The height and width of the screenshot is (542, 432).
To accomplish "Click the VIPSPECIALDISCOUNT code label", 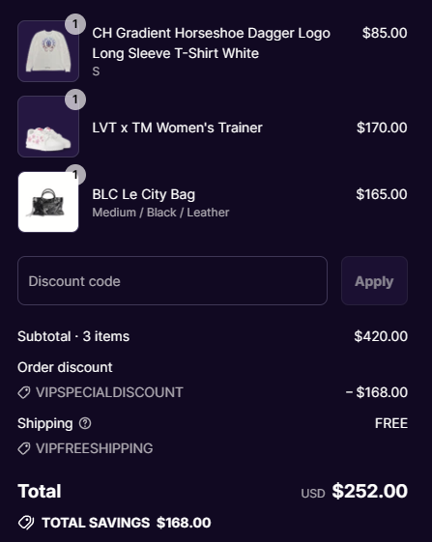I will (109, 392).
